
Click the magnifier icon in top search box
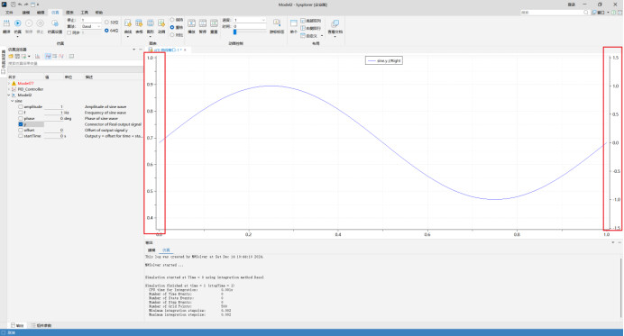pos(586,13)
